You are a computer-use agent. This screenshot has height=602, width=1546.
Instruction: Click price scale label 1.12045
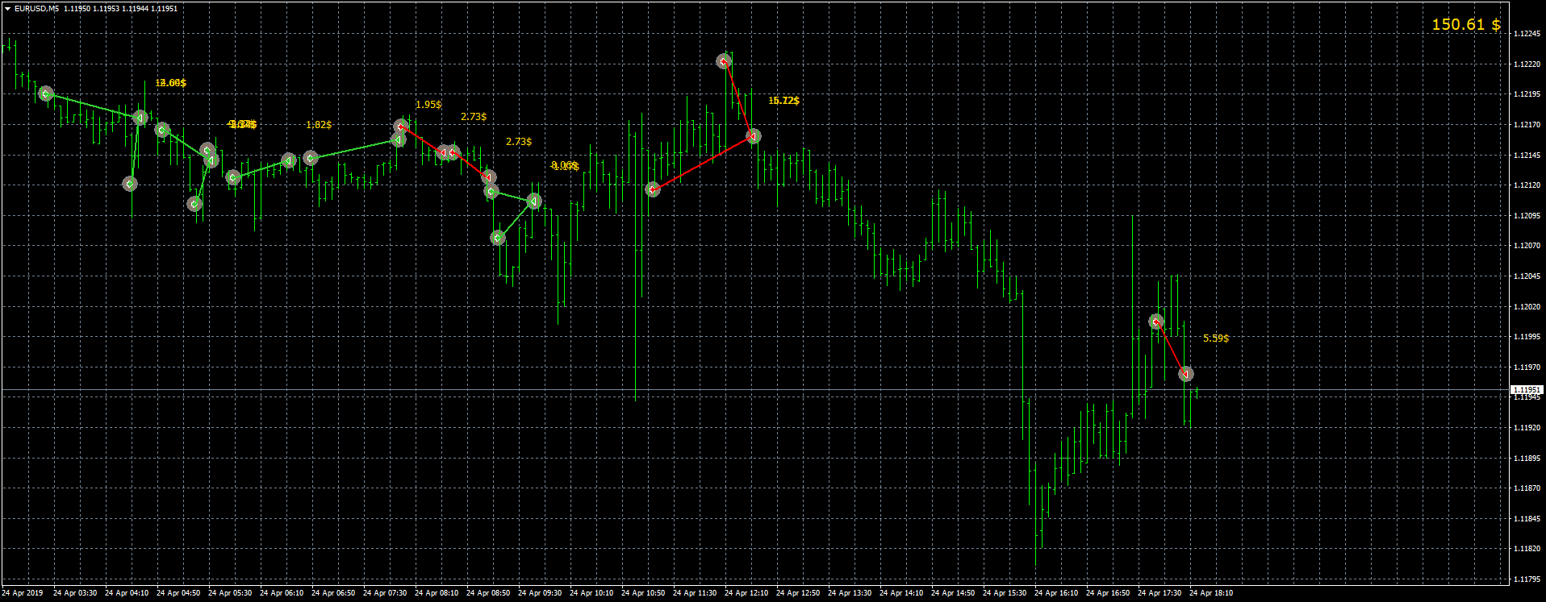pyautogui.click(x=1527, y=276)
